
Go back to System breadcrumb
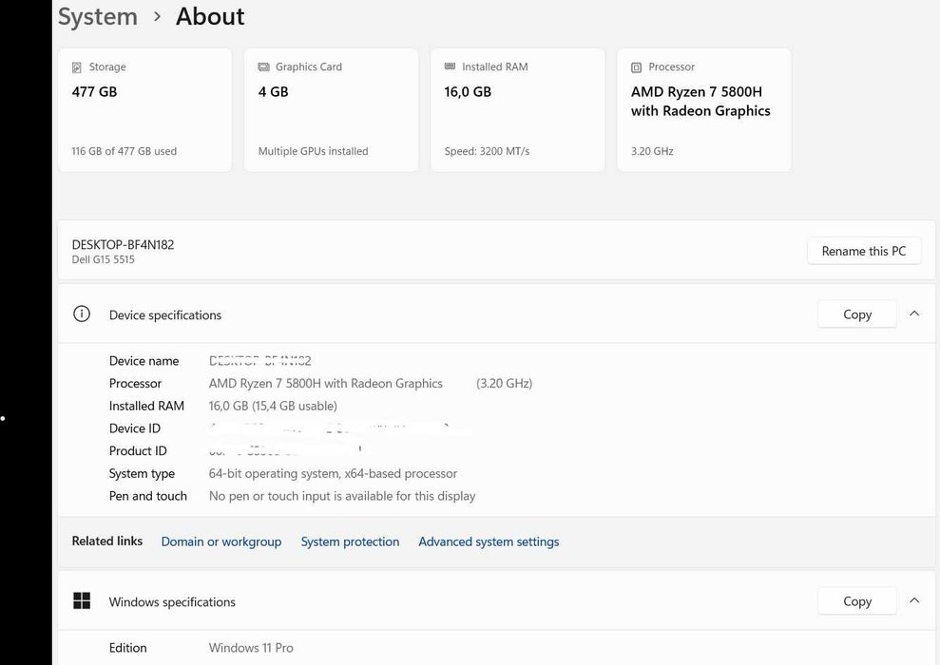[98, 17]
